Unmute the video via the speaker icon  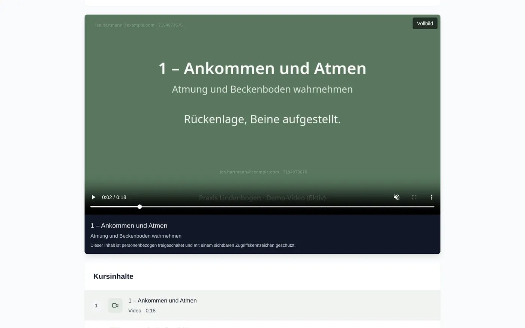(x=396, y=197)
